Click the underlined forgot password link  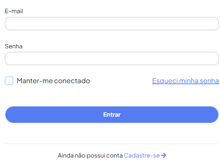click(x=185, y=81)
